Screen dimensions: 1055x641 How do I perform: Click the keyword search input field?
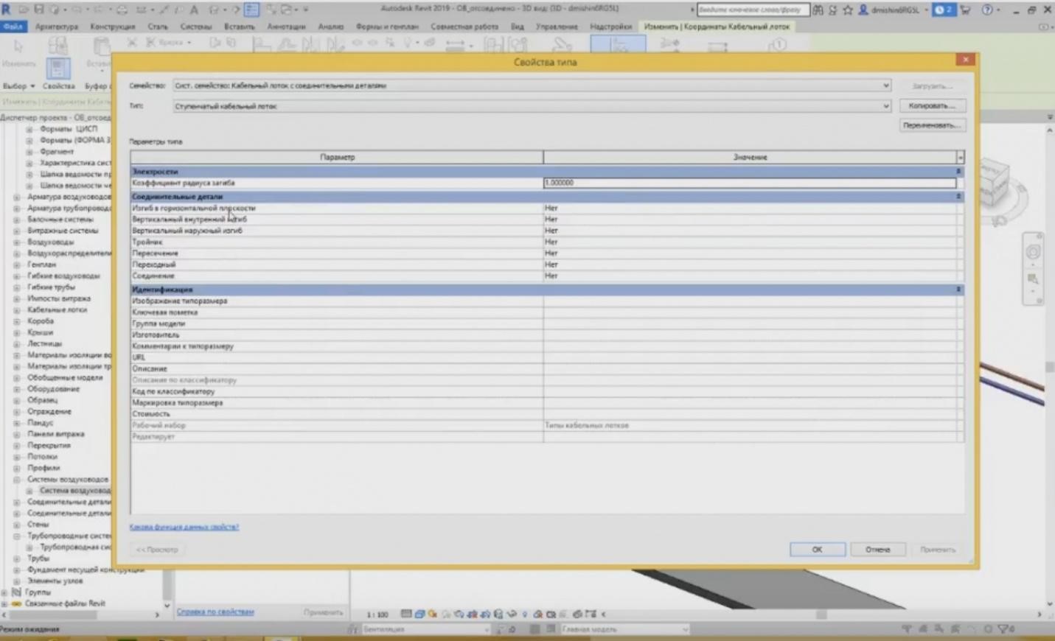point(752,10)
